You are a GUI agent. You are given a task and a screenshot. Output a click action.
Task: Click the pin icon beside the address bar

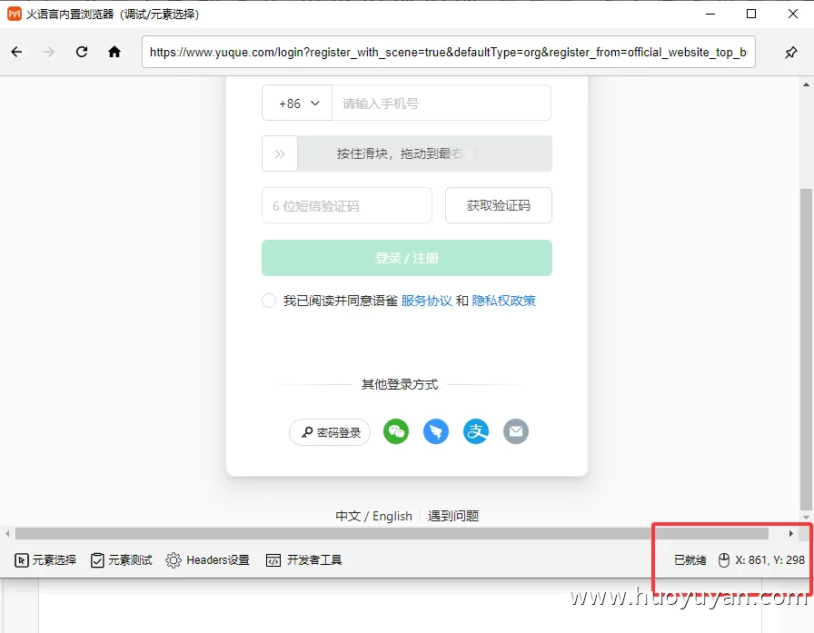(791, 52)
